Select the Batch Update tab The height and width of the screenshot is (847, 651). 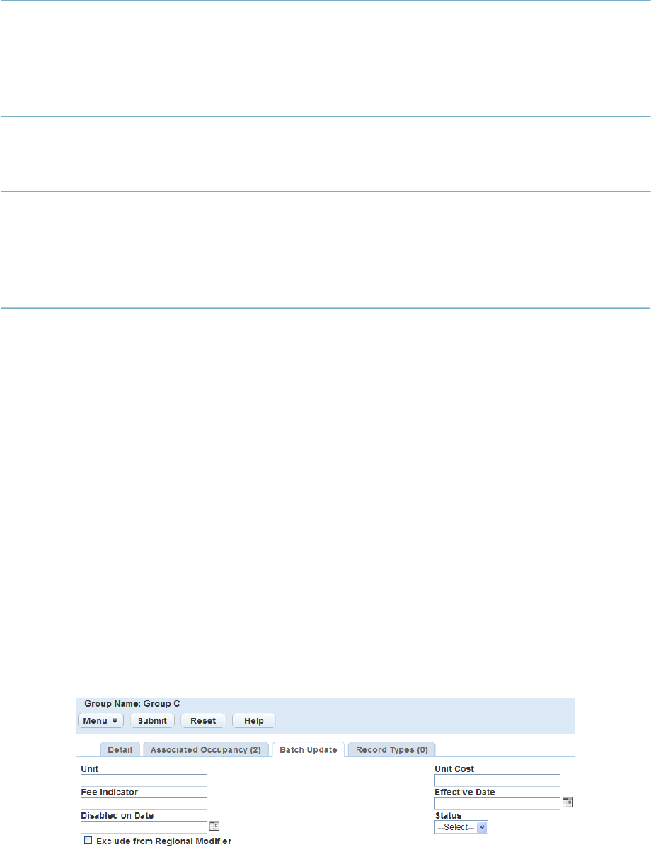309,750
